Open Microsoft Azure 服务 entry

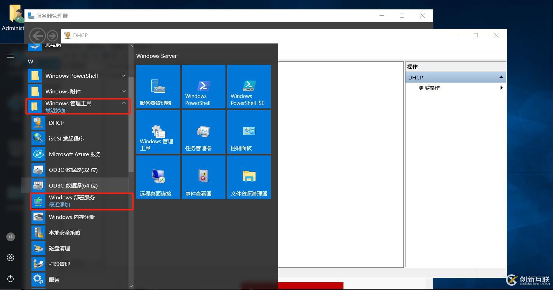(x=78, y=154)
